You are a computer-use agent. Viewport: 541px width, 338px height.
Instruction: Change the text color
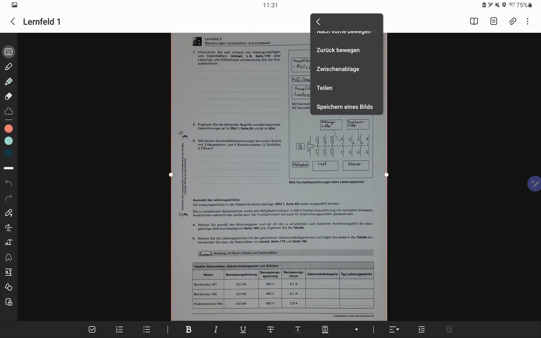[298, 329]
